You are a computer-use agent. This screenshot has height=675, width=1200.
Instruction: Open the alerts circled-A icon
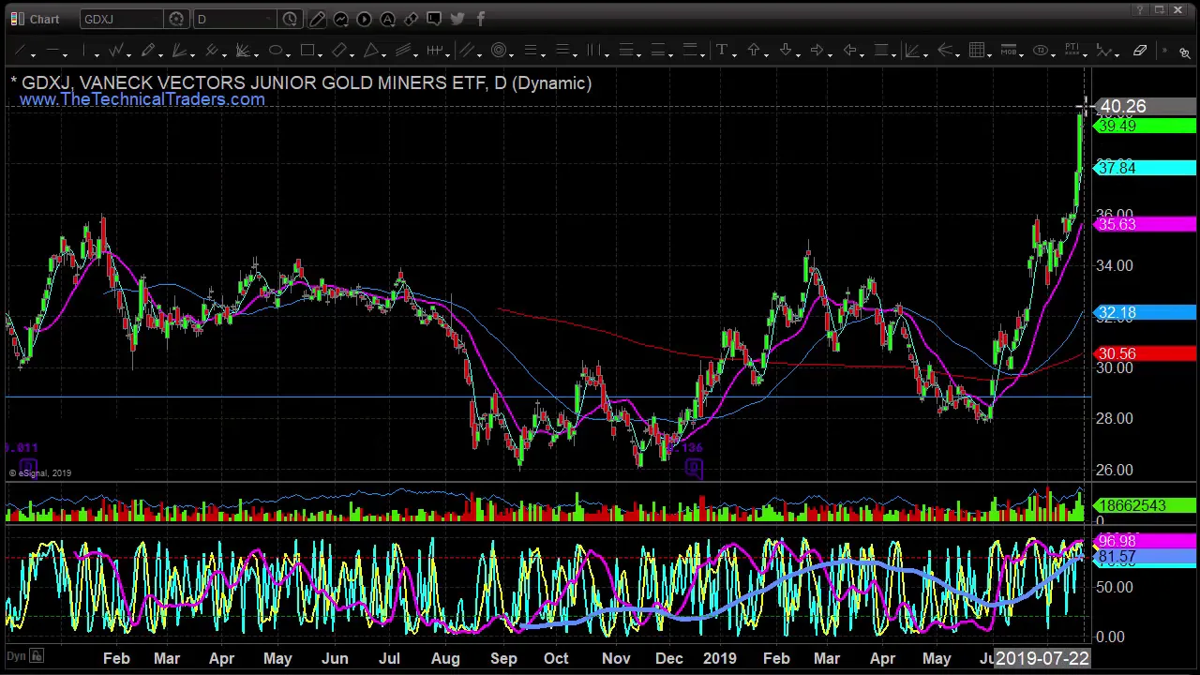387,19
